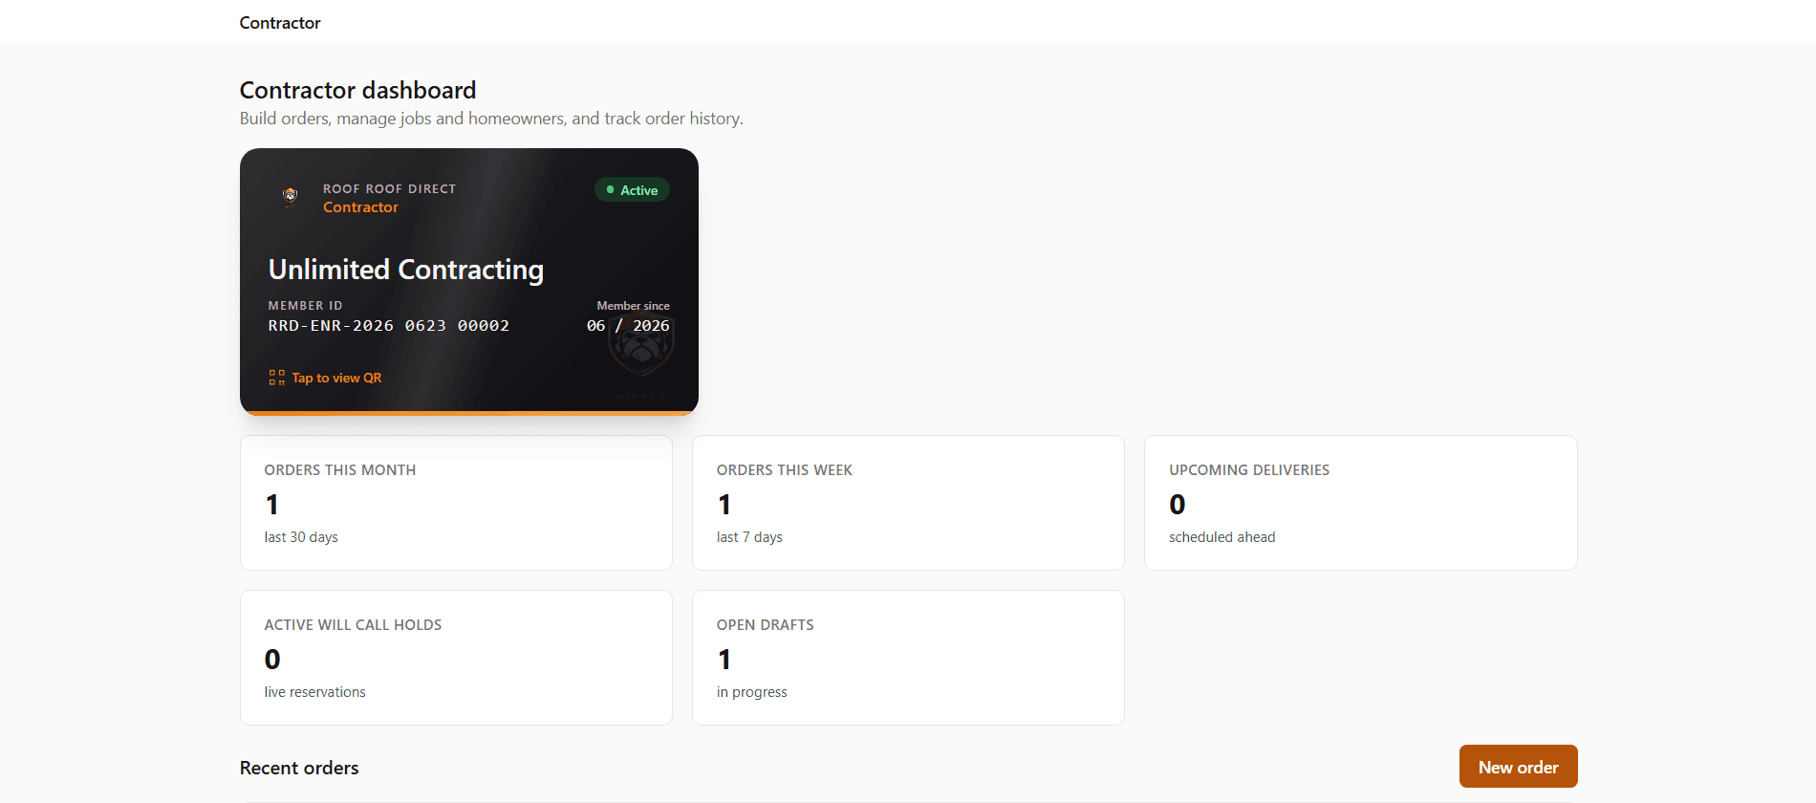Click the dashboard subtitle about building orders
Viewport: 1816px width, 803px height.
(491, 119)
